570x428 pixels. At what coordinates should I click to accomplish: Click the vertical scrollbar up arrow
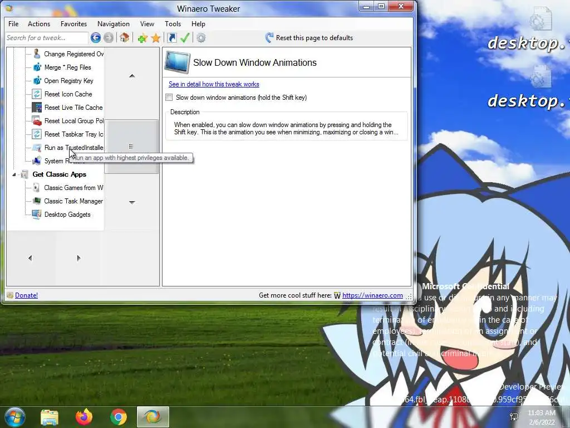(x=132, y=76)
